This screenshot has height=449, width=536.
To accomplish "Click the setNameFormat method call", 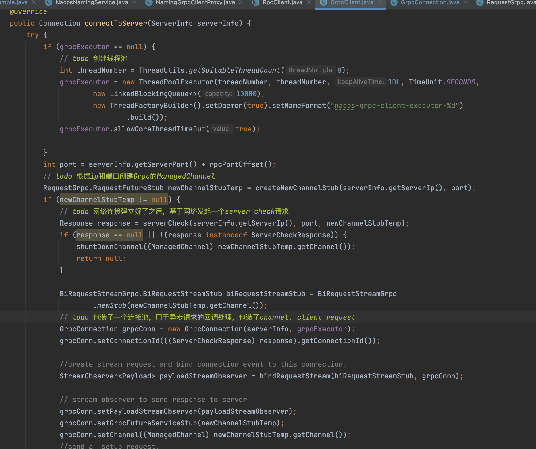I will click(x=299, y=106).
